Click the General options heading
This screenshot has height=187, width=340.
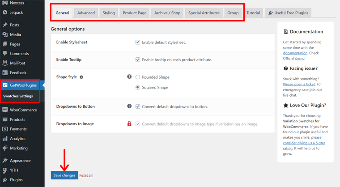68,29
